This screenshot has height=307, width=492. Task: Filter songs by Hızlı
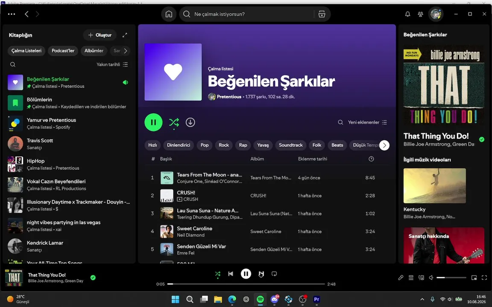152,145
